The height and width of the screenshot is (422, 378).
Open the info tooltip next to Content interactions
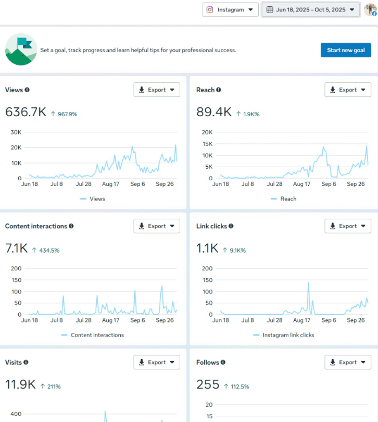pos(71,226)
